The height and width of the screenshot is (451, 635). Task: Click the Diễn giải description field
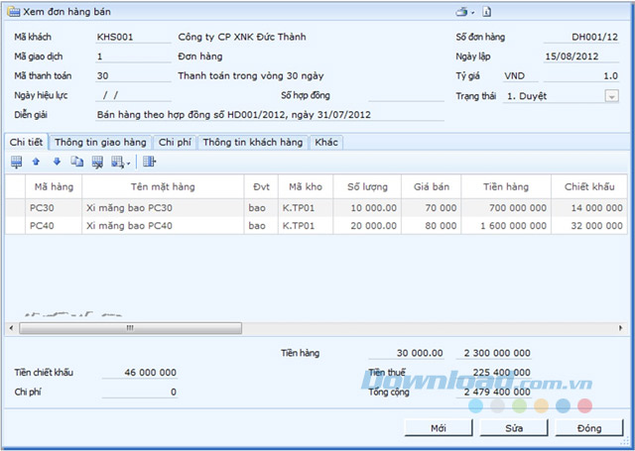coord(270,115)
